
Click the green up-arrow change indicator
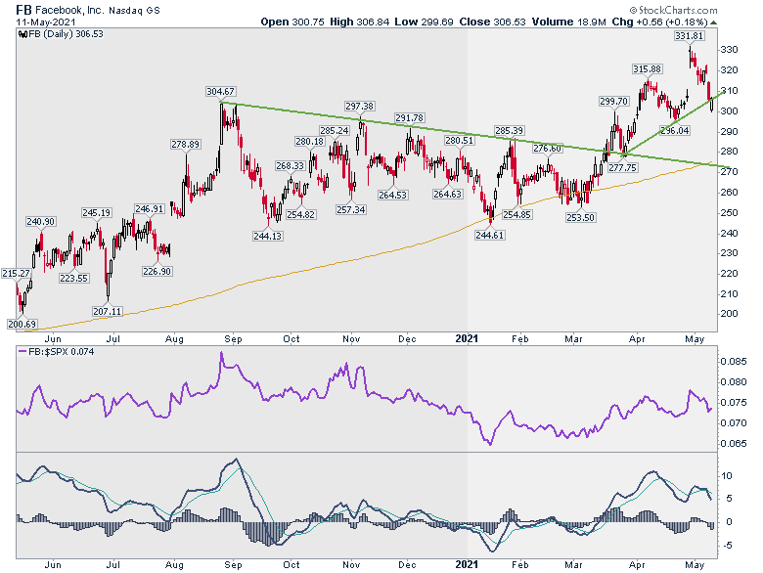713,22
